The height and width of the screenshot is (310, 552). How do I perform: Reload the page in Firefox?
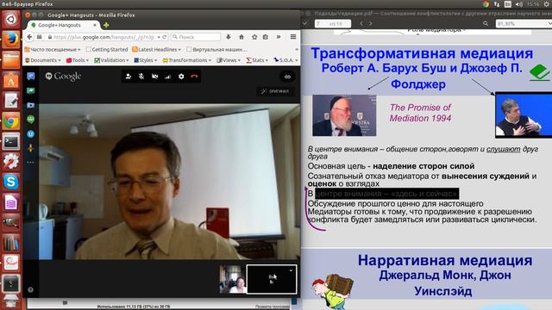[165, 37]
